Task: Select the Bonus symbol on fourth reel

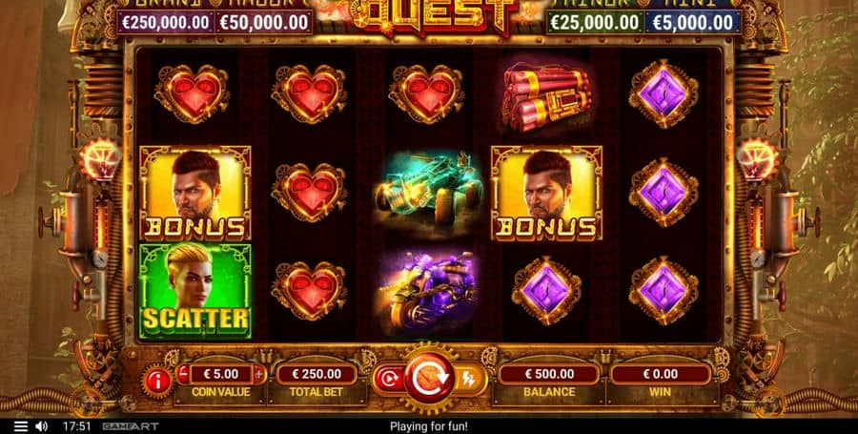Action: coord(546,194)
